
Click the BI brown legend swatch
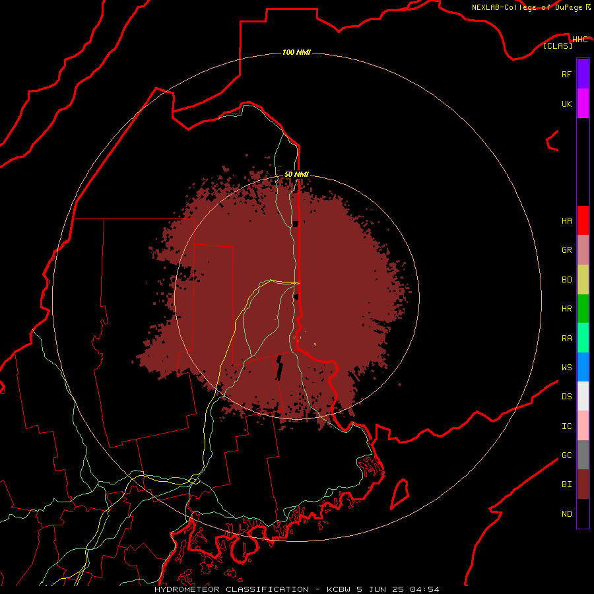pos(583,484)
